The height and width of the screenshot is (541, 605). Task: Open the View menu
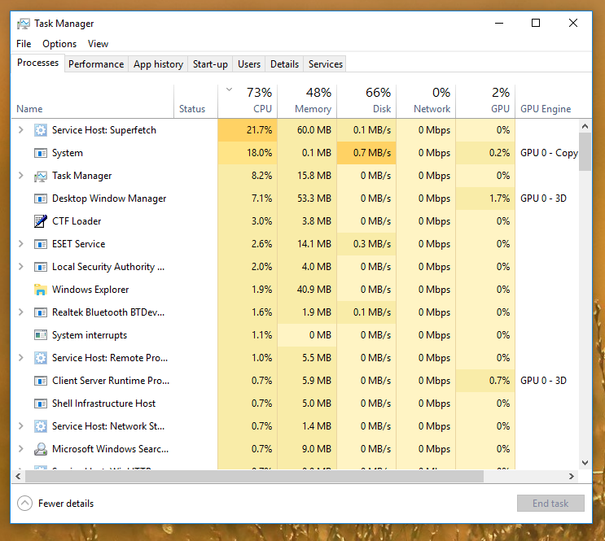pyautogui.click(x=98, y=44)
